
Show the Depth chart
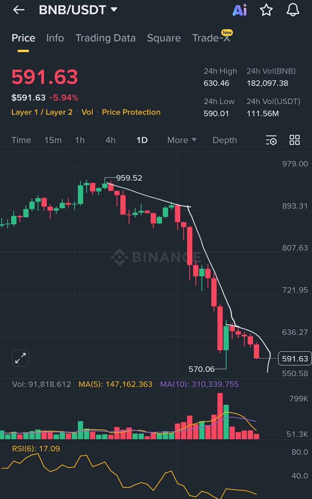(x=224, y=140)
